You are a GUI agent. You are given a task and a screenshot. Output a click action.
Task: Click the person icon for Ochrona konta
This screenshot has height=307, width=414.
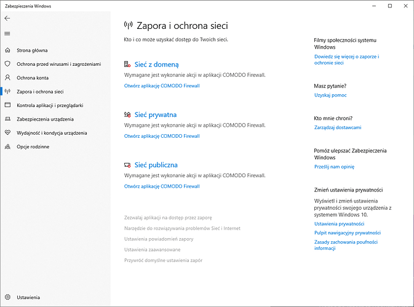[x=7, y=78]
